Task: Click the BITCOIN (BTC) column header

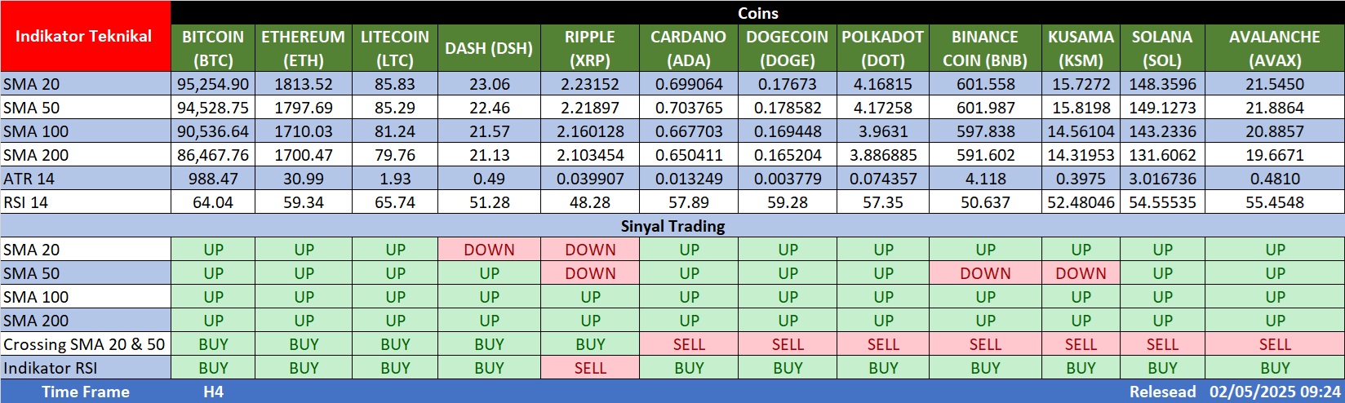Action: pyautogui.click(x=213, y=48)
